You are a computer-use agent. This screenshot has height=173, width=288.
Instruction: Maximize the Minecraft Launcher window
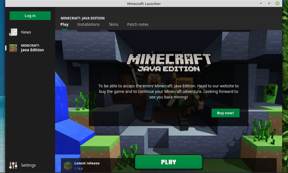(x=269, y=4)
